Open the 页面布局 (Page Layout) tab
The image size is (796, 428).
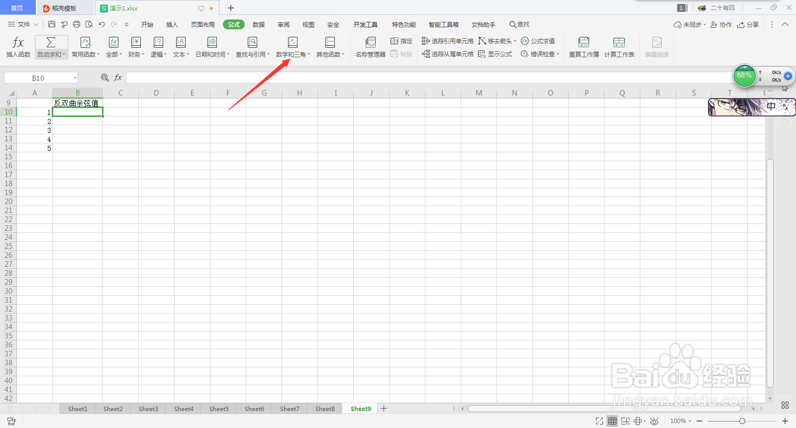pos(202,24)
